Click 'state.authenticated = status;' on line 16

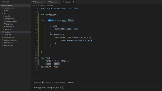76,40
